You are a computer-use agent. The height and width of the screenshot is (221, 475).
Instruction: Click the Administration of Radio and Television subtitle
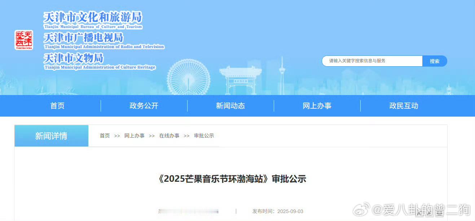[104, 47]
